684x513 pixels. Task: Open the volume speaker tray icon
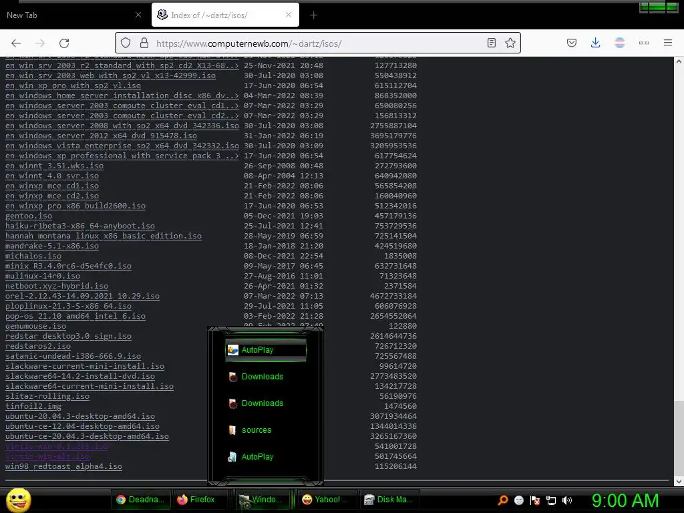coord(567,500)
